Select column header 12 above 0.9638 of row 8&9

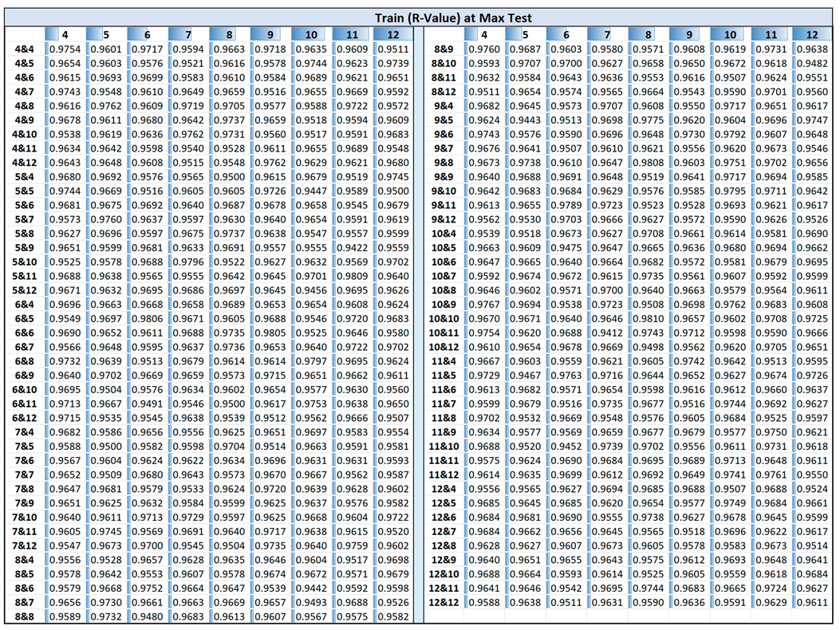pos(812,35)
